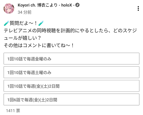Click the holoX part of the channel title
Viewport: 143px width, 115px height.
[66, 5]
